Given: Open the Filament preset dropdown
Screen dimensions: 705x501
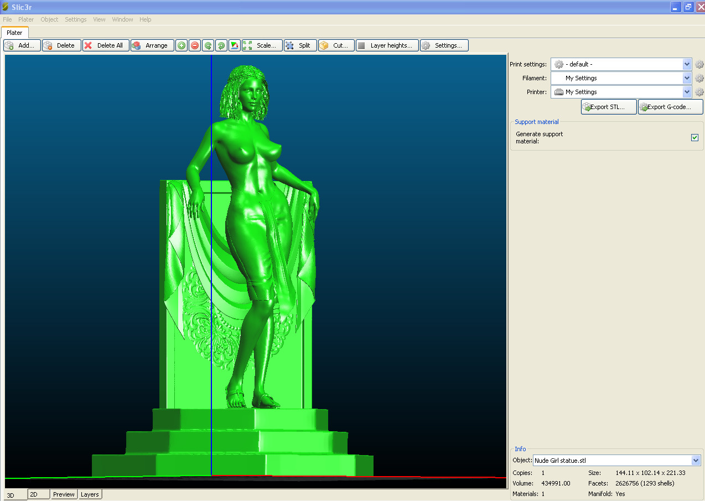Looking at the screenshot, I should point(687,78).
